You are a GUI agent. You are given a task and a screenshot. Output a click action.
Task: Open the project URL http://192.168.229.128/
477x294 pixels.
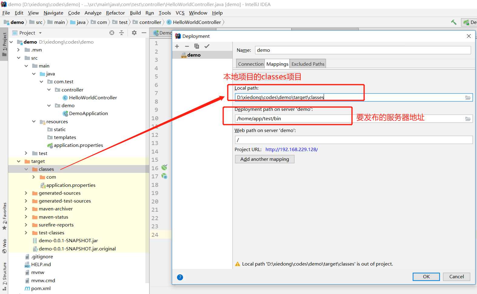click(292, 149)
